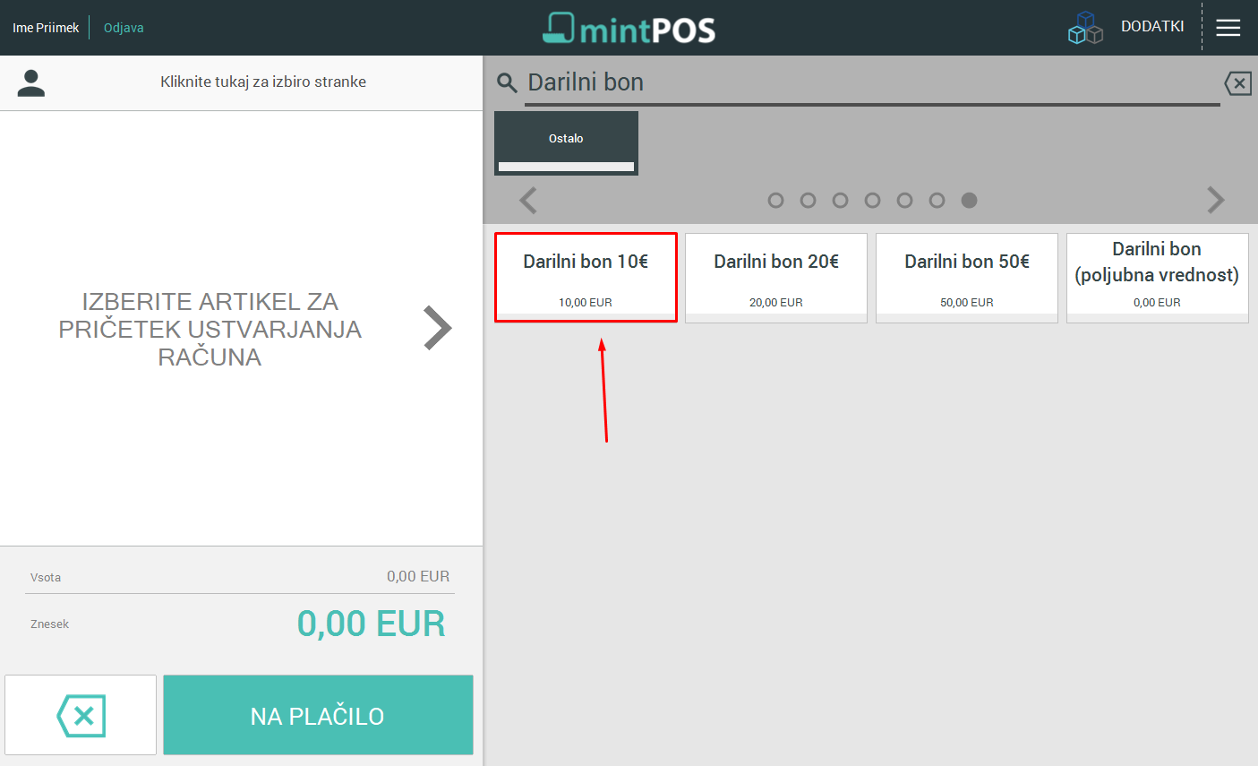Click the search magnifier icon

(507, 83)
